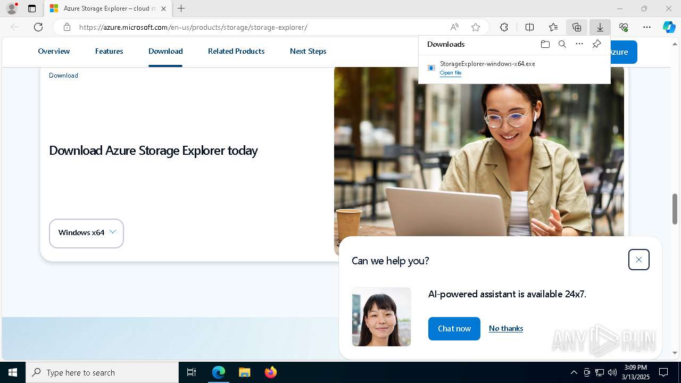
Task: View site information lock icon
Action: [67, 27]
